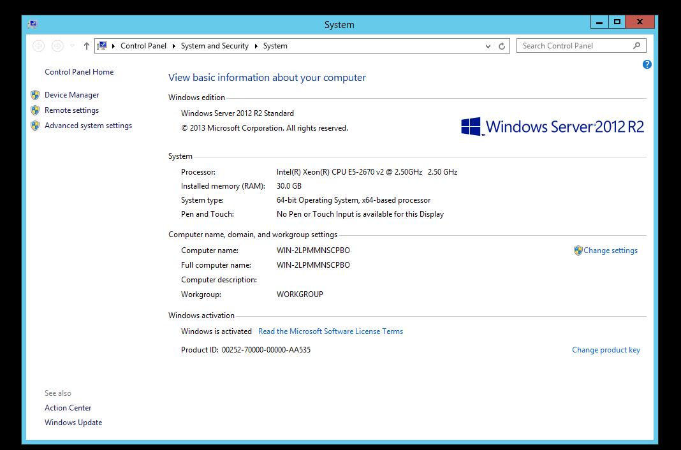Expand the recent locations arrow

(72, 46)
